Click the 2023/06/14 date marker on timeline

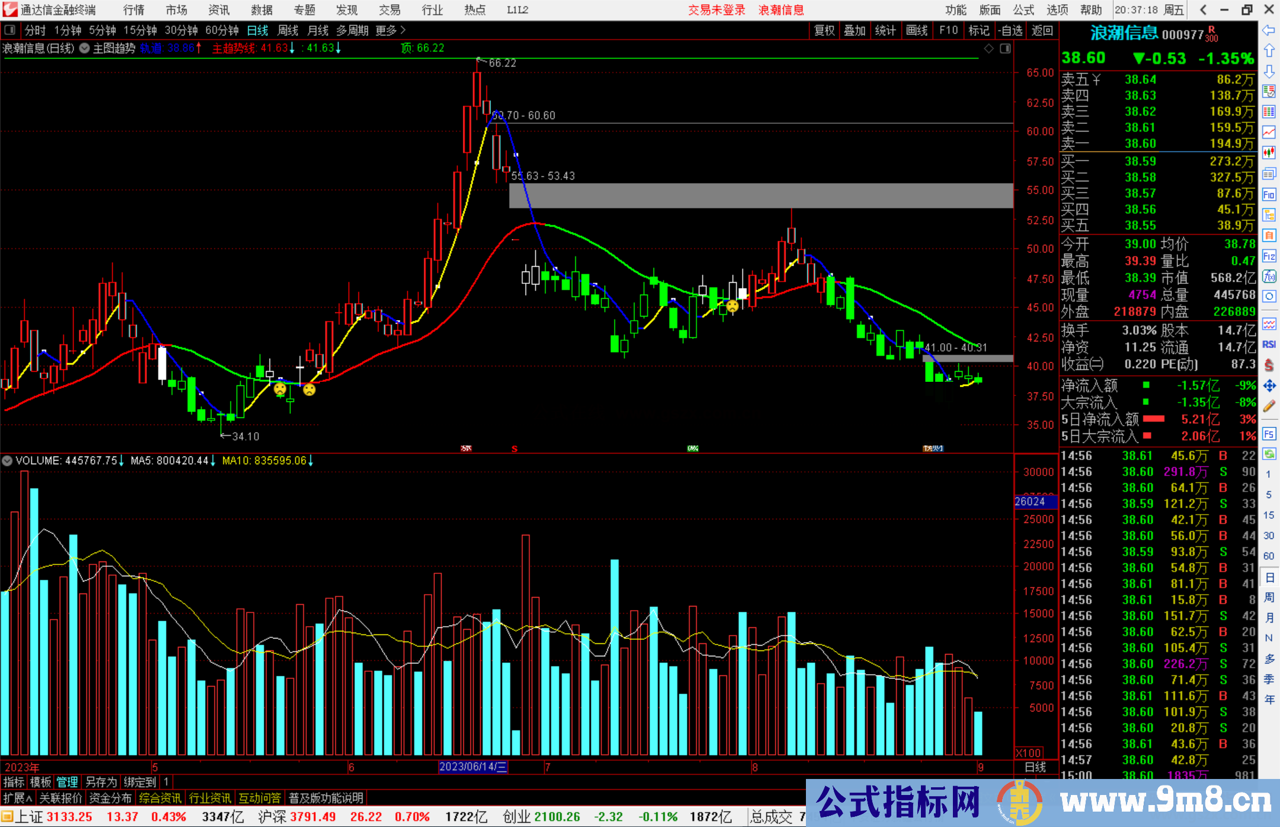pyautogui.click(x=473, y=767)
